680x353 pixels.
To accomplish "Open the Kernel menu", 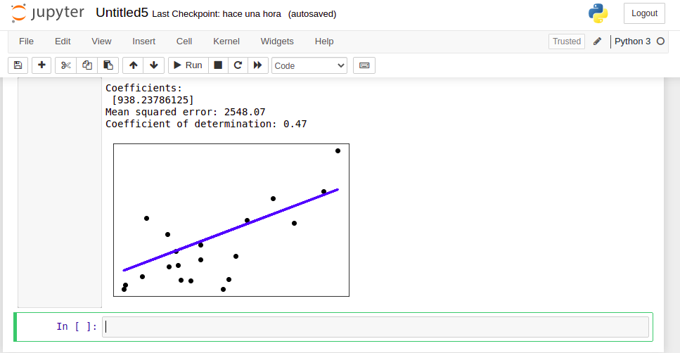I will (226, 41).
